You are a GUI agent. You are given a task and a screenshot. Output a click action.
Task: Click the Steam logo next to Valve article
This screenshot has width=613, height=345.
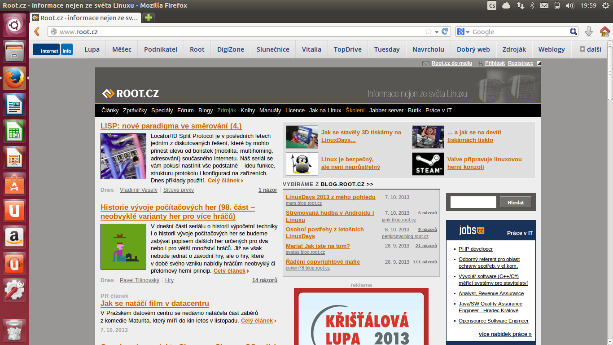click(428, 164)
